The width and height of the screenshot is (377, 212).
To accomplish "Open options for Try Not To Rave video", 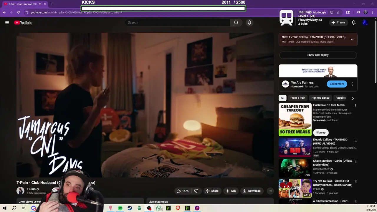I will tap(356, 182).
